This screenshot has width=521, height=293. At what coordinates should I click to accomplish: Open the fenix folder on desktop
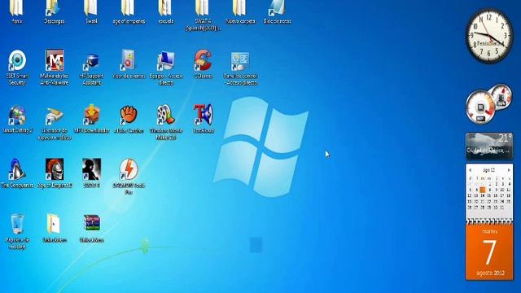16,11
